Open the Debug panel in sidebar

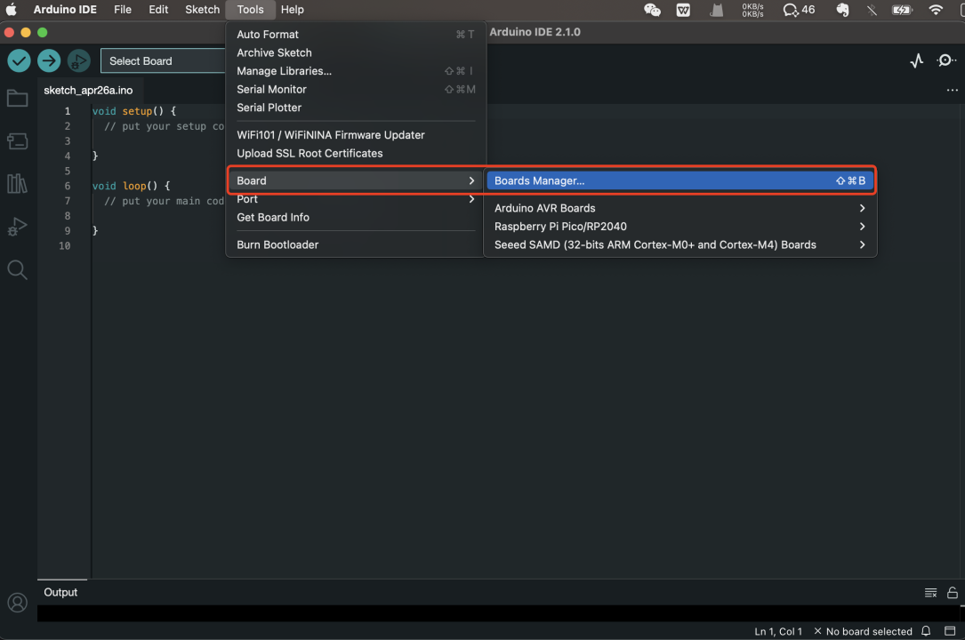click(x=17, y=227)
